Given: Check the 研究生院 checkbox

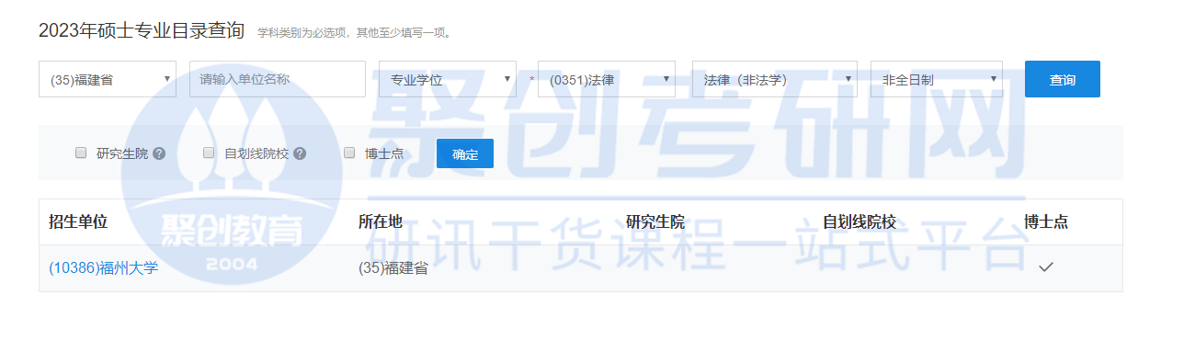Looking at the screenshot, I should click(x=81, y=153).
